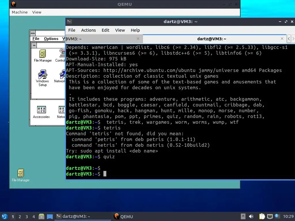This screenshot has height=221, width=295.
Task: Switch to workspace 4
Action: 34,217
